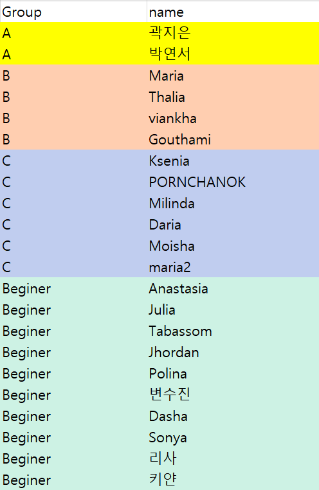319x490 pixels.
Task: Click the Milinda name cell
Action: [x=233, y=203]
